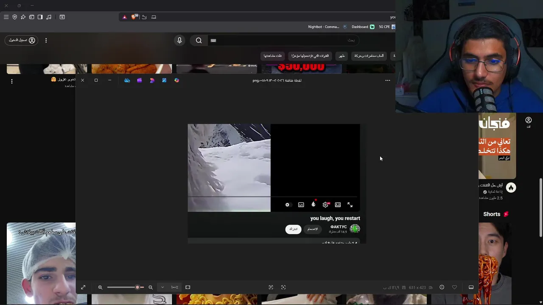Screen dimensions: 543x305
Task: Click the Brave VPN shield icon
Action: click(x=14, y=17)
